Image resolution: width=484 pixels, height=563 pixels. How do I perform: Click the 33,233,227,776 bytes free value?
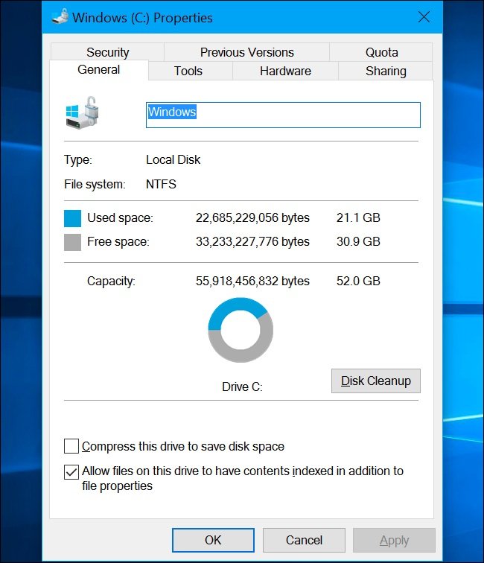[252, 241]
